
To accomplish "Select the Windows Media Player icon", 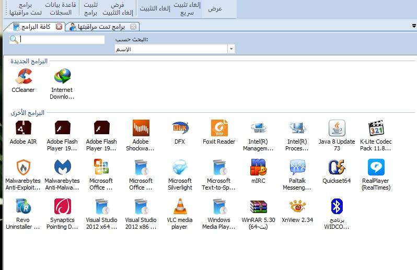I will [x=219, y=206].
